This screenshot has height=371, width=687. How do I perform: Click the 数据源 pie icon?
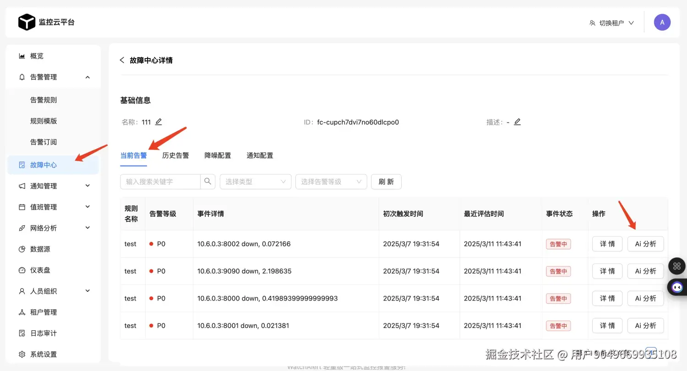pyautogui.click(x=22, y=249)
